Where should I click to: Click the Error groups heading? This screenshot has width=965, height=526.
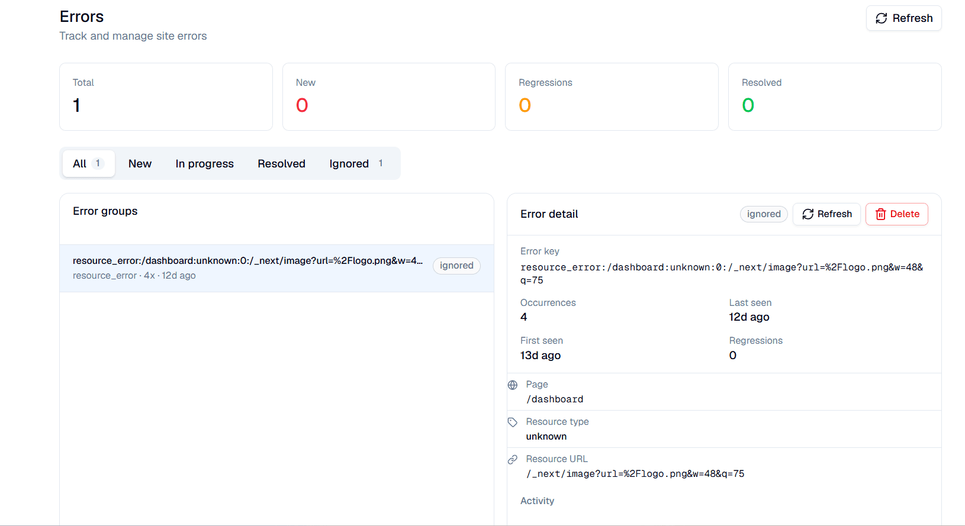coord(105,211)
